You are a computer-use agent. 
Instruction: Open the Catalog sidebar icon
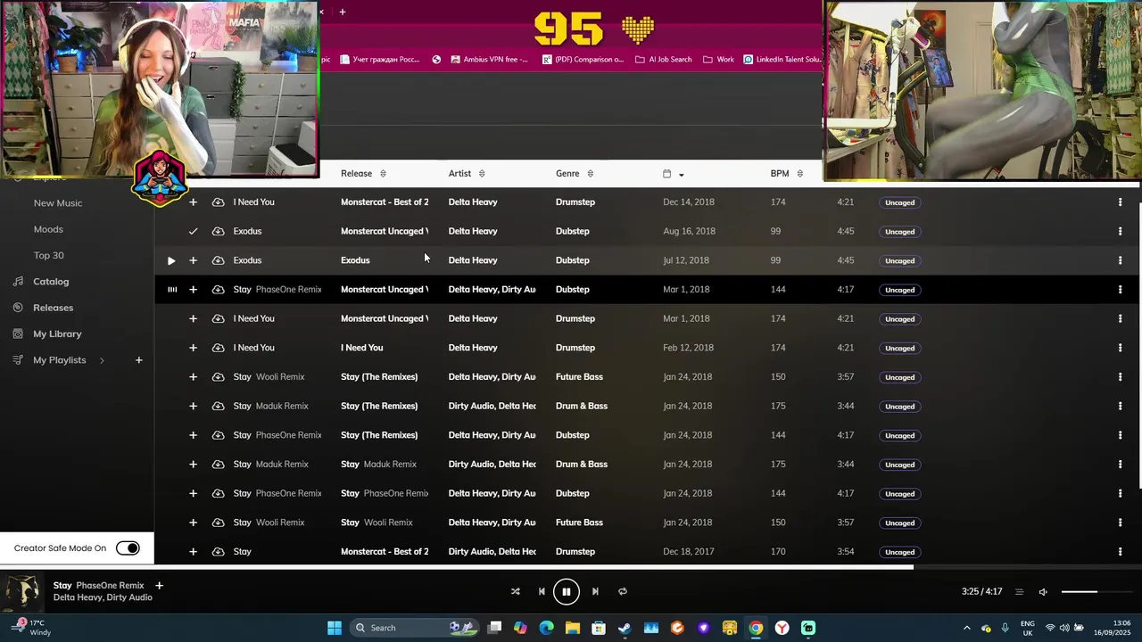17,282
